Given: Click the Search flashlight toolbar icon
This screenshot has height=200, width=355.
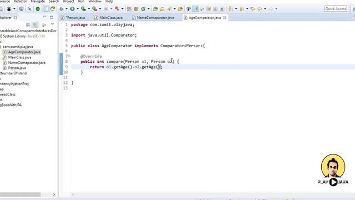Looking at the screenshot, I should 169,9.
